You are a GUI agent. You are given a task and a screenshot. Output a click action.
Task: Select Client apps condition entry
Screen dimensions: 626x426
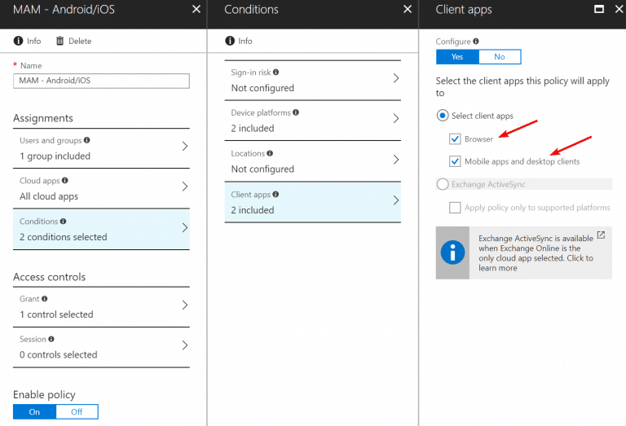[x=314, y=202]
